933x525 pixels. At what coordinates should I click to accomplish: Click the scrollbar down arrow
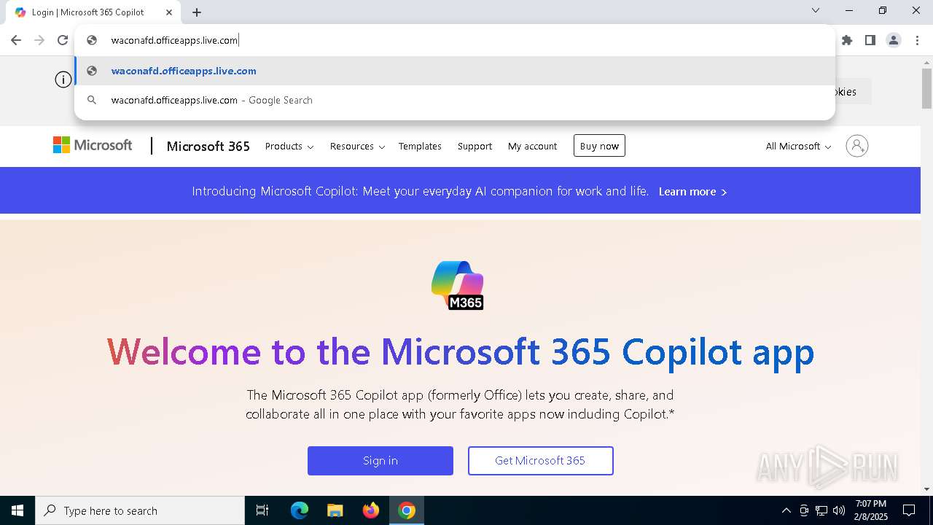tap(926, 489)
